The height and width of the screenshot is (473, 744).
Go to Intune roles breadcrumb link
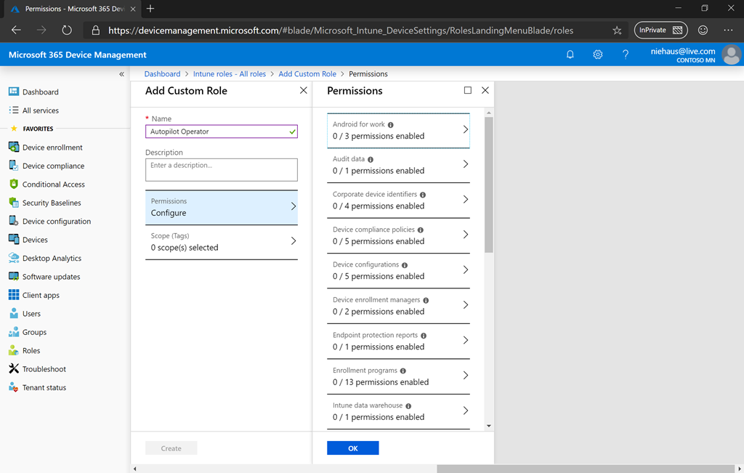(x=229, y=74)
